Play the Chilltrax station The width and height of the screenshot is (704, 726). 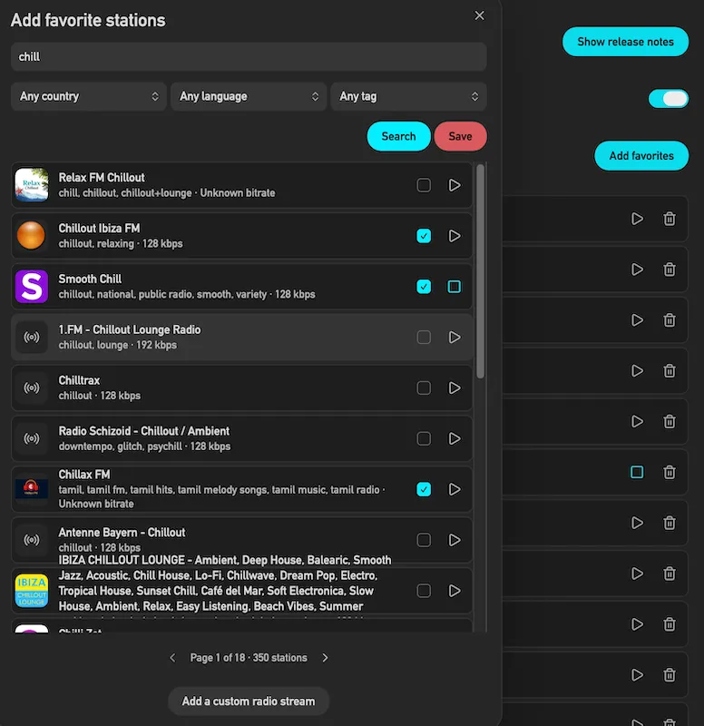(x=455, y=388)
